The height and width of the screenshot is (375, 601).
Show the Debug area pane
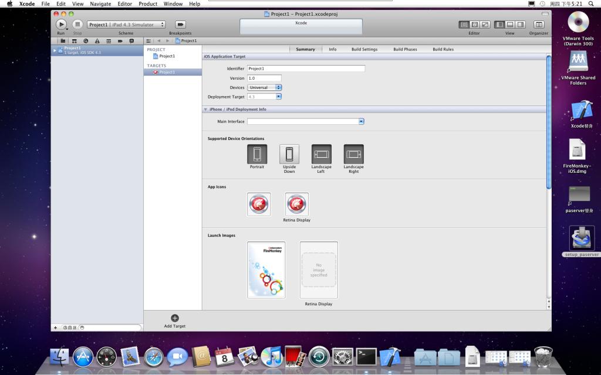tap(510, 25)
